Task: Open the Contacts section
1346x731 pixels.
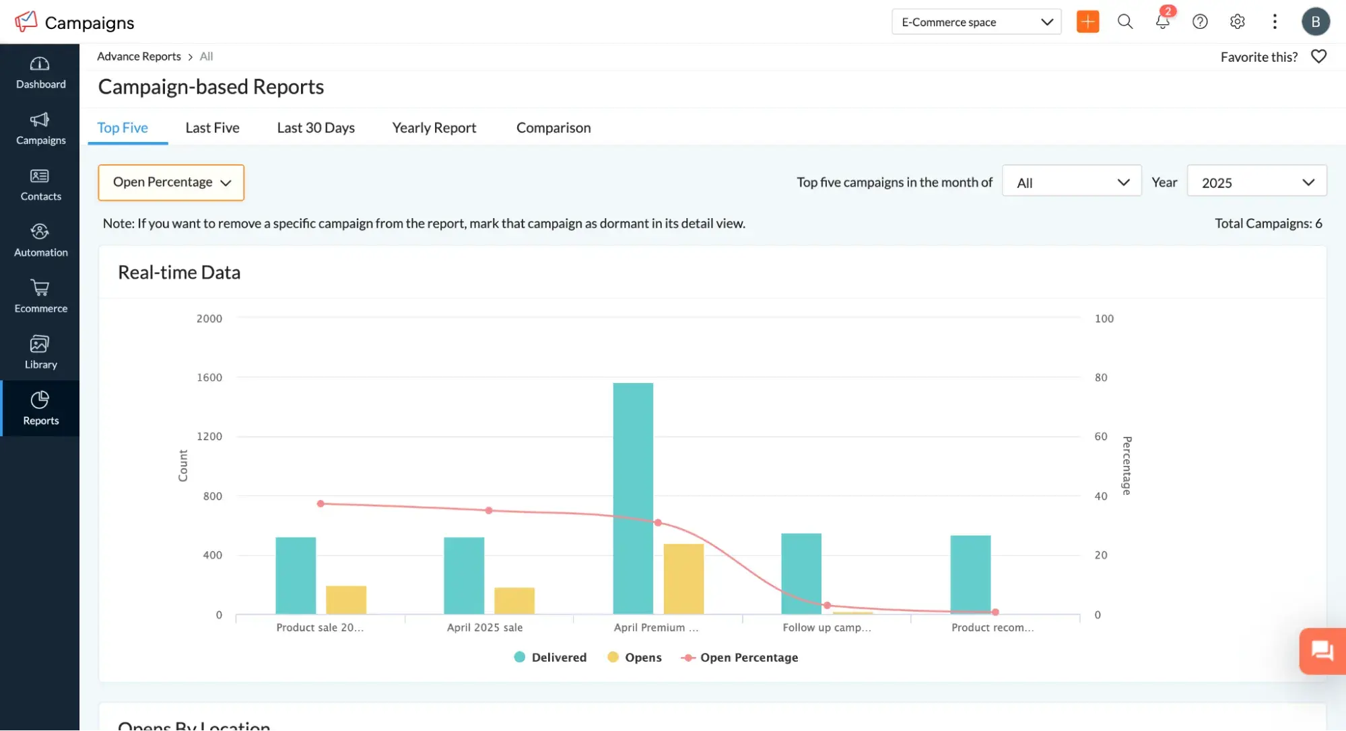Action: click(40, 184)
